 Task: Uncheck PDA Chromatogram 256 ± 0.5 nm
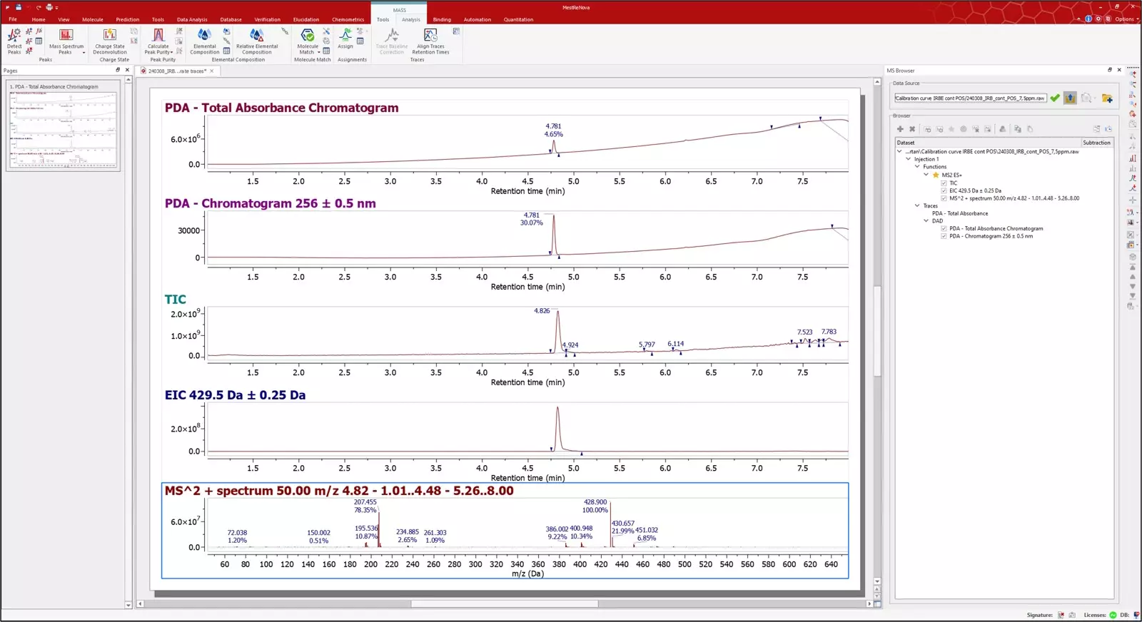coord(944,236)
